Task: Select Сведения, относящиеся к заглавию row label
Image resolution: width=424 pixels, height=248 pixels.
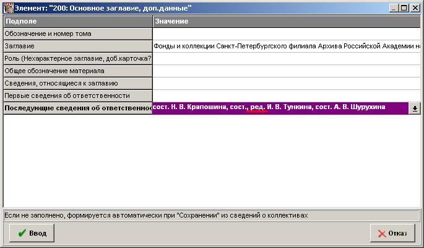Action: (78, 83)
